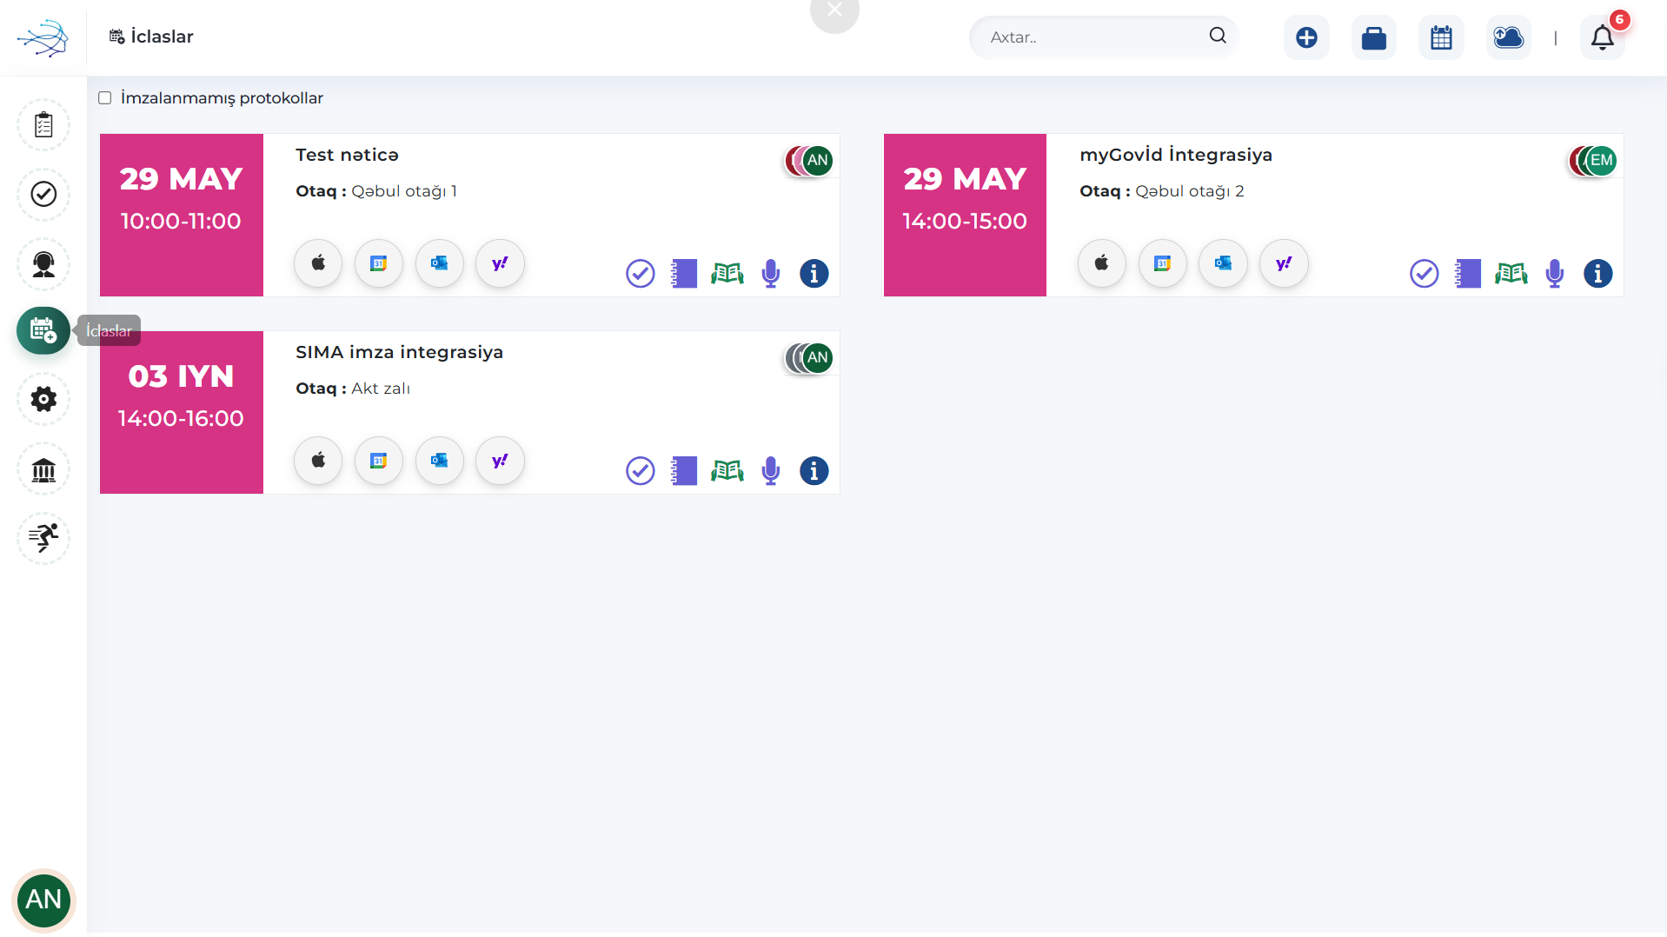
Task: Open notebook icon on SIMA imza card
Action: pyautogui.click(x=684, y=471)
